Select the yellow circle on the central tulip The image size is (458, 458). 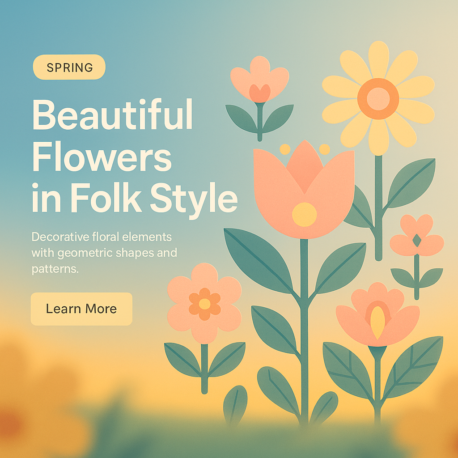[x=304, y=214]
